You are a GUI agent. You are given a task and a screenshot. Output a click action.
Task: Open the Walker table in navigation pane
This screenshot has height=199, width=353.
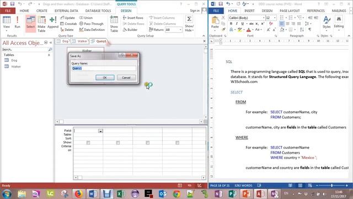16,66
